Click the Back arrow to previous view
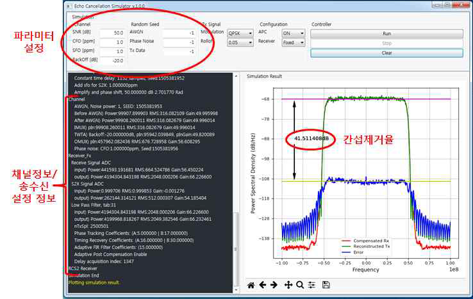This screenshot has width=473, height=299. point(263,285)
